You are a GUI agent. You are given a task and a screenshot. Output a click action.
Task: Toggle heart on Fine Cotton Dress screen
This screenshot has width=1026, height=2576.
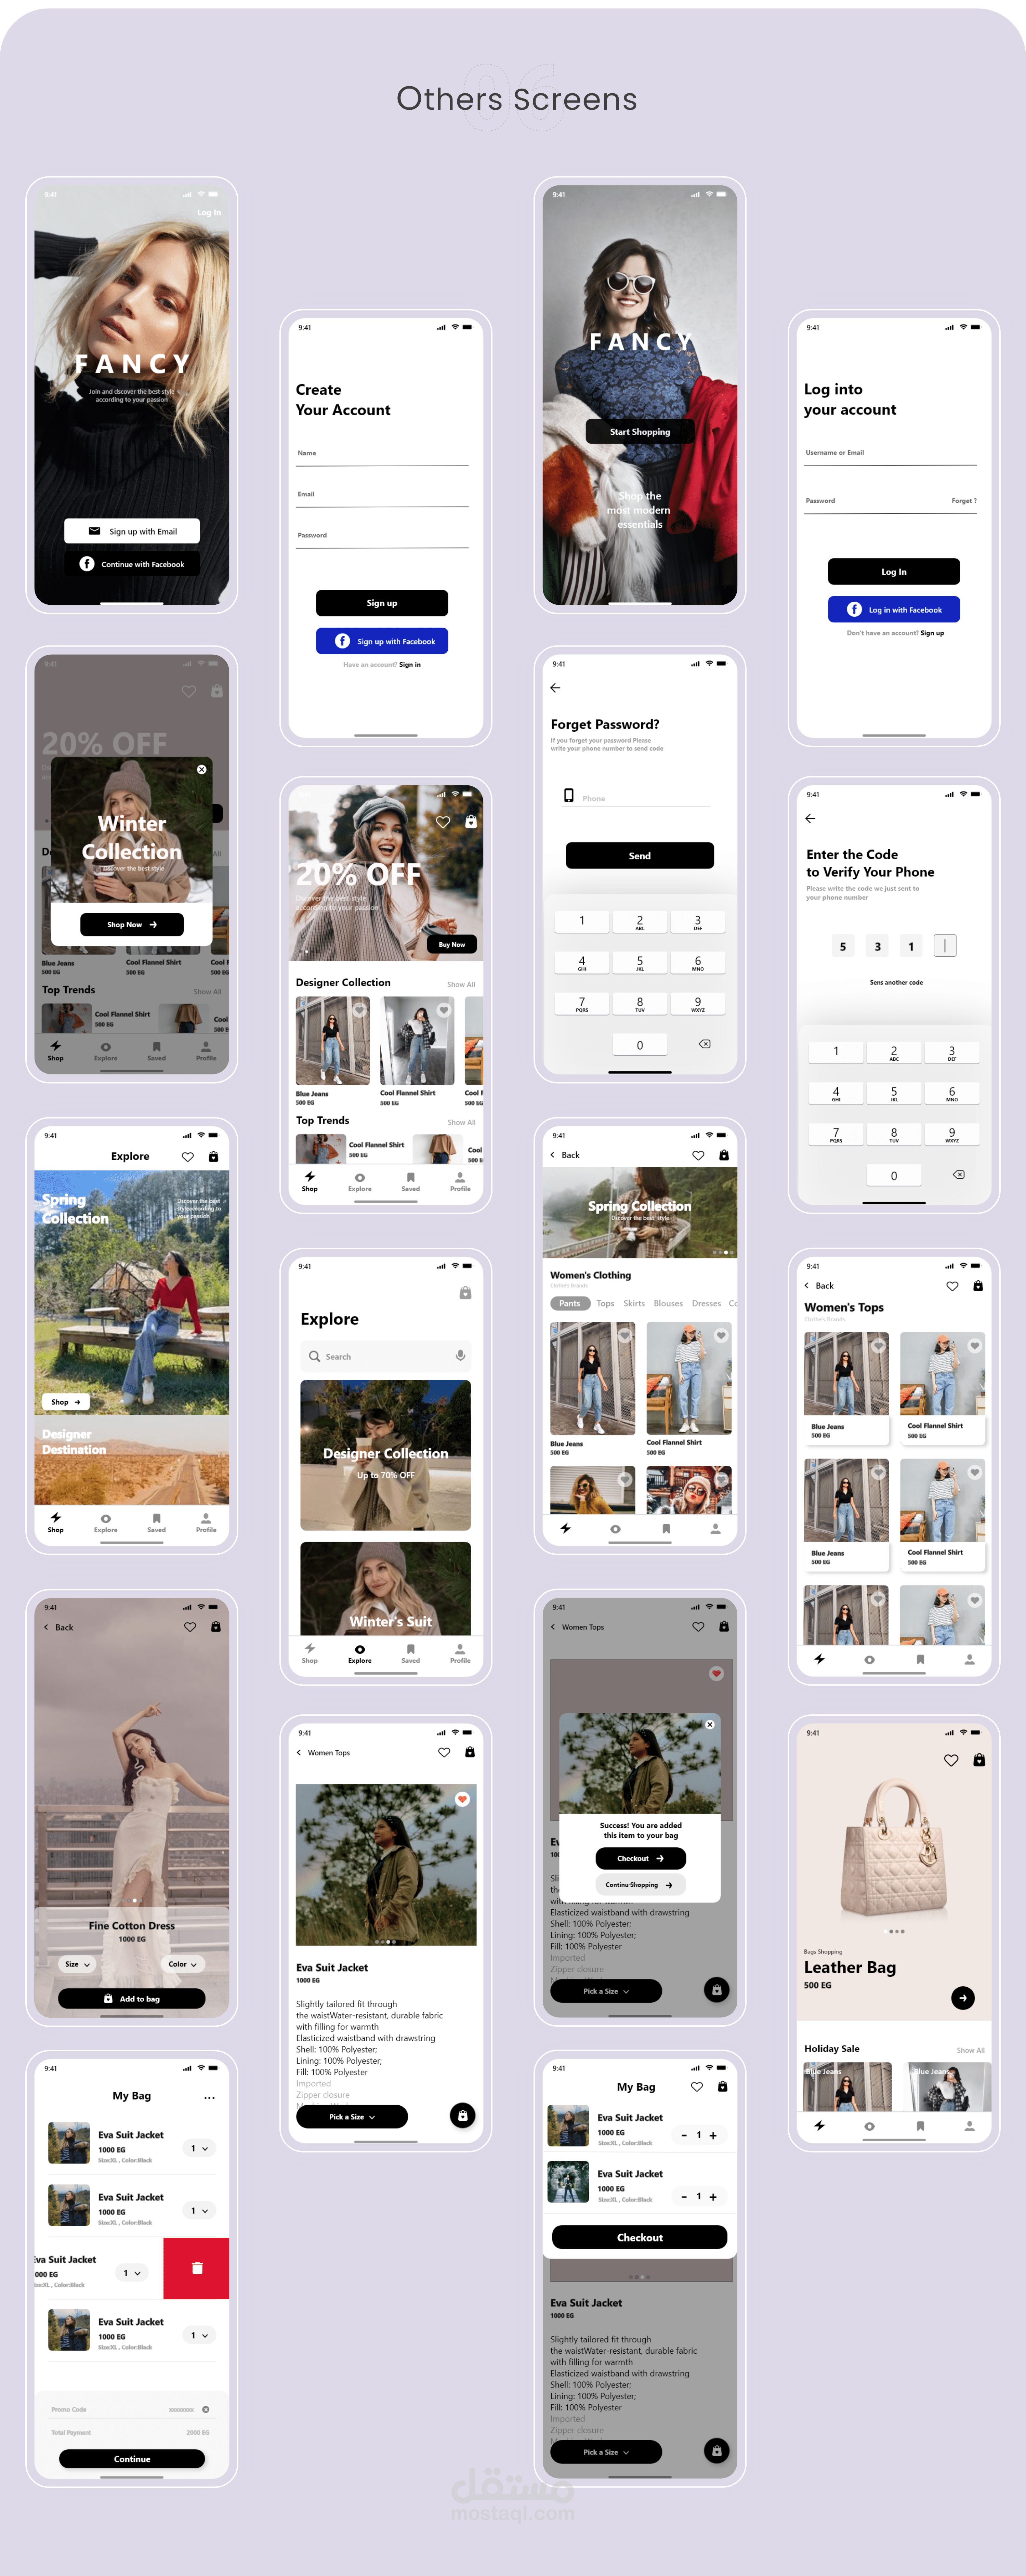click(190, 1627)
